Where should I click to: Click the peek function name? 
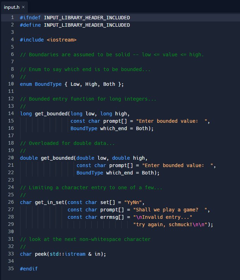click(x=41, y=254)
